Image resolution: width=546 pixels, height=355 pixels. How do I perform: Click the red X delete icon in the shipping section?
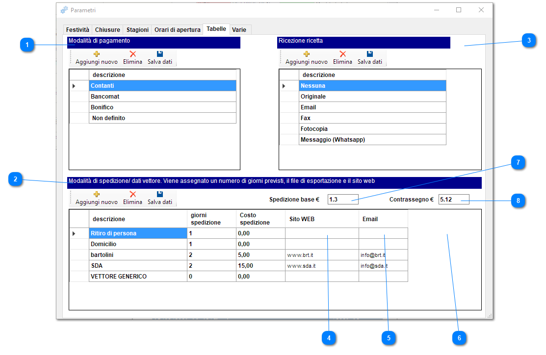pos(132,194)
